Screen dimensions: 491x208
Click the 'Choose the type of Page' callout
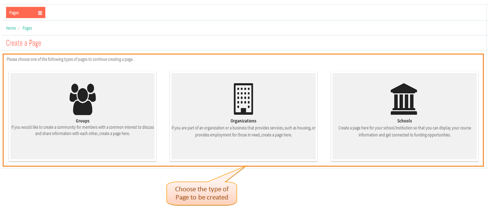202,194
